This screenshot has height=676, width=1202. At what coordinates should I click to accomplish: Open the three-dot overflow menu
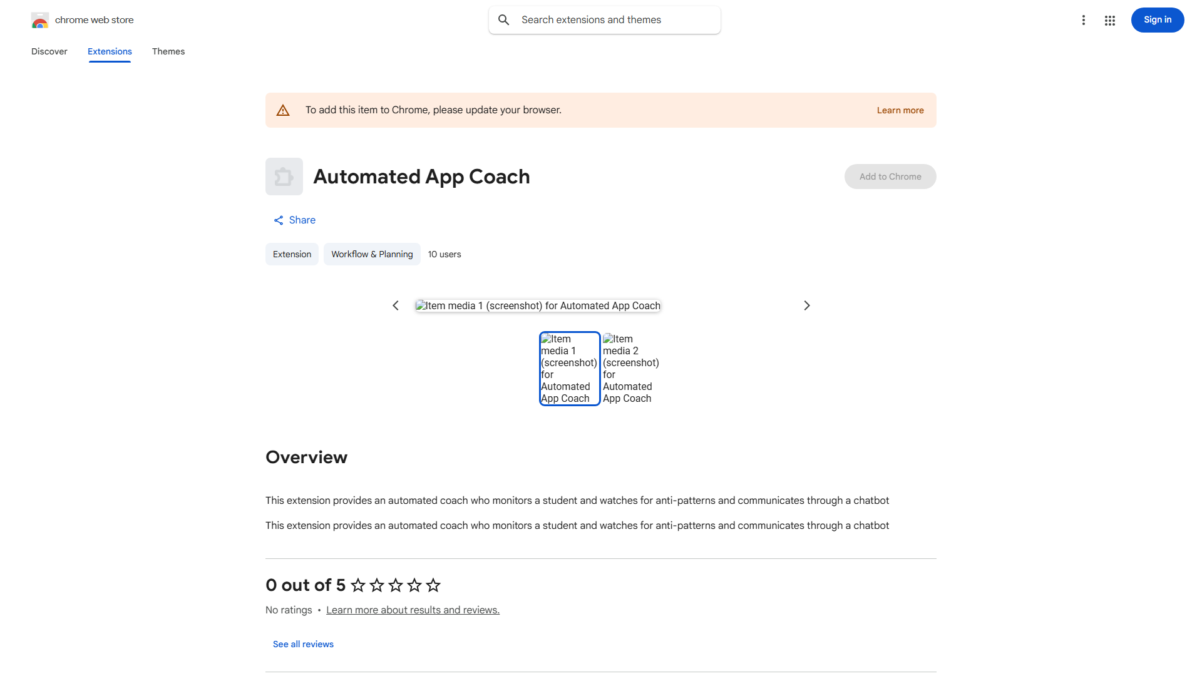pos(1084,20)
